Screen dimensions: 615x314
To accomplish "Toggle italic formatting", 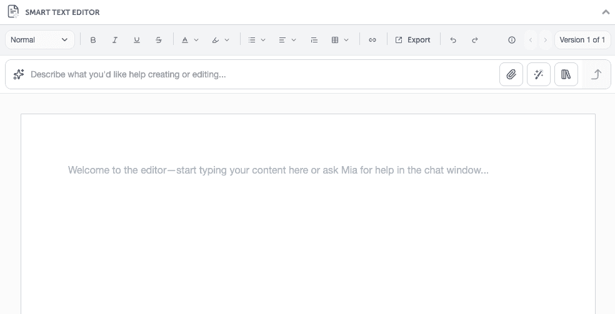I will (115, 40).
